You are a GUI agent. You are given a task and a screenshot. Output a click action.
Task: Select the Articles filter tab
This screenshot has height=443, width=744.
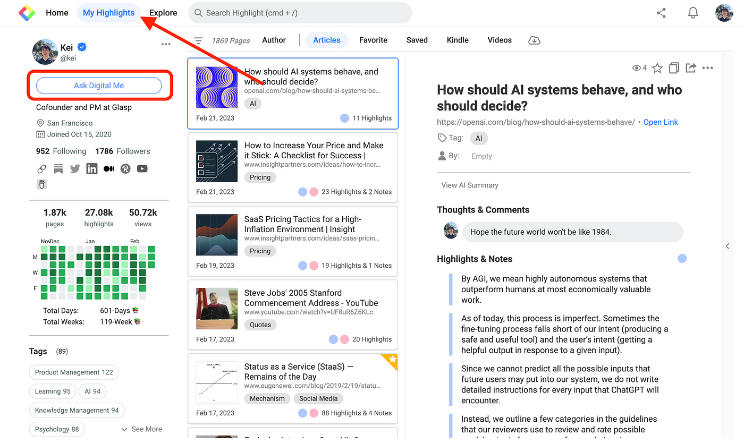click(x=327, y=40)
